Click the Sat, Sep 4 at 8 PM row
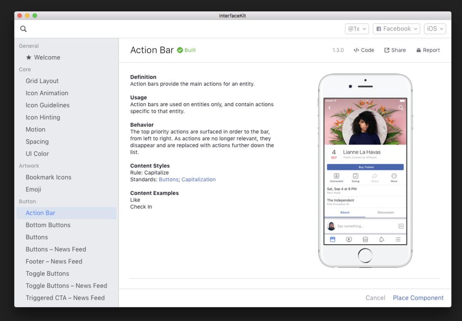This screenshot has height=321, width=462. pyautogui.click(x=365, y=191)
